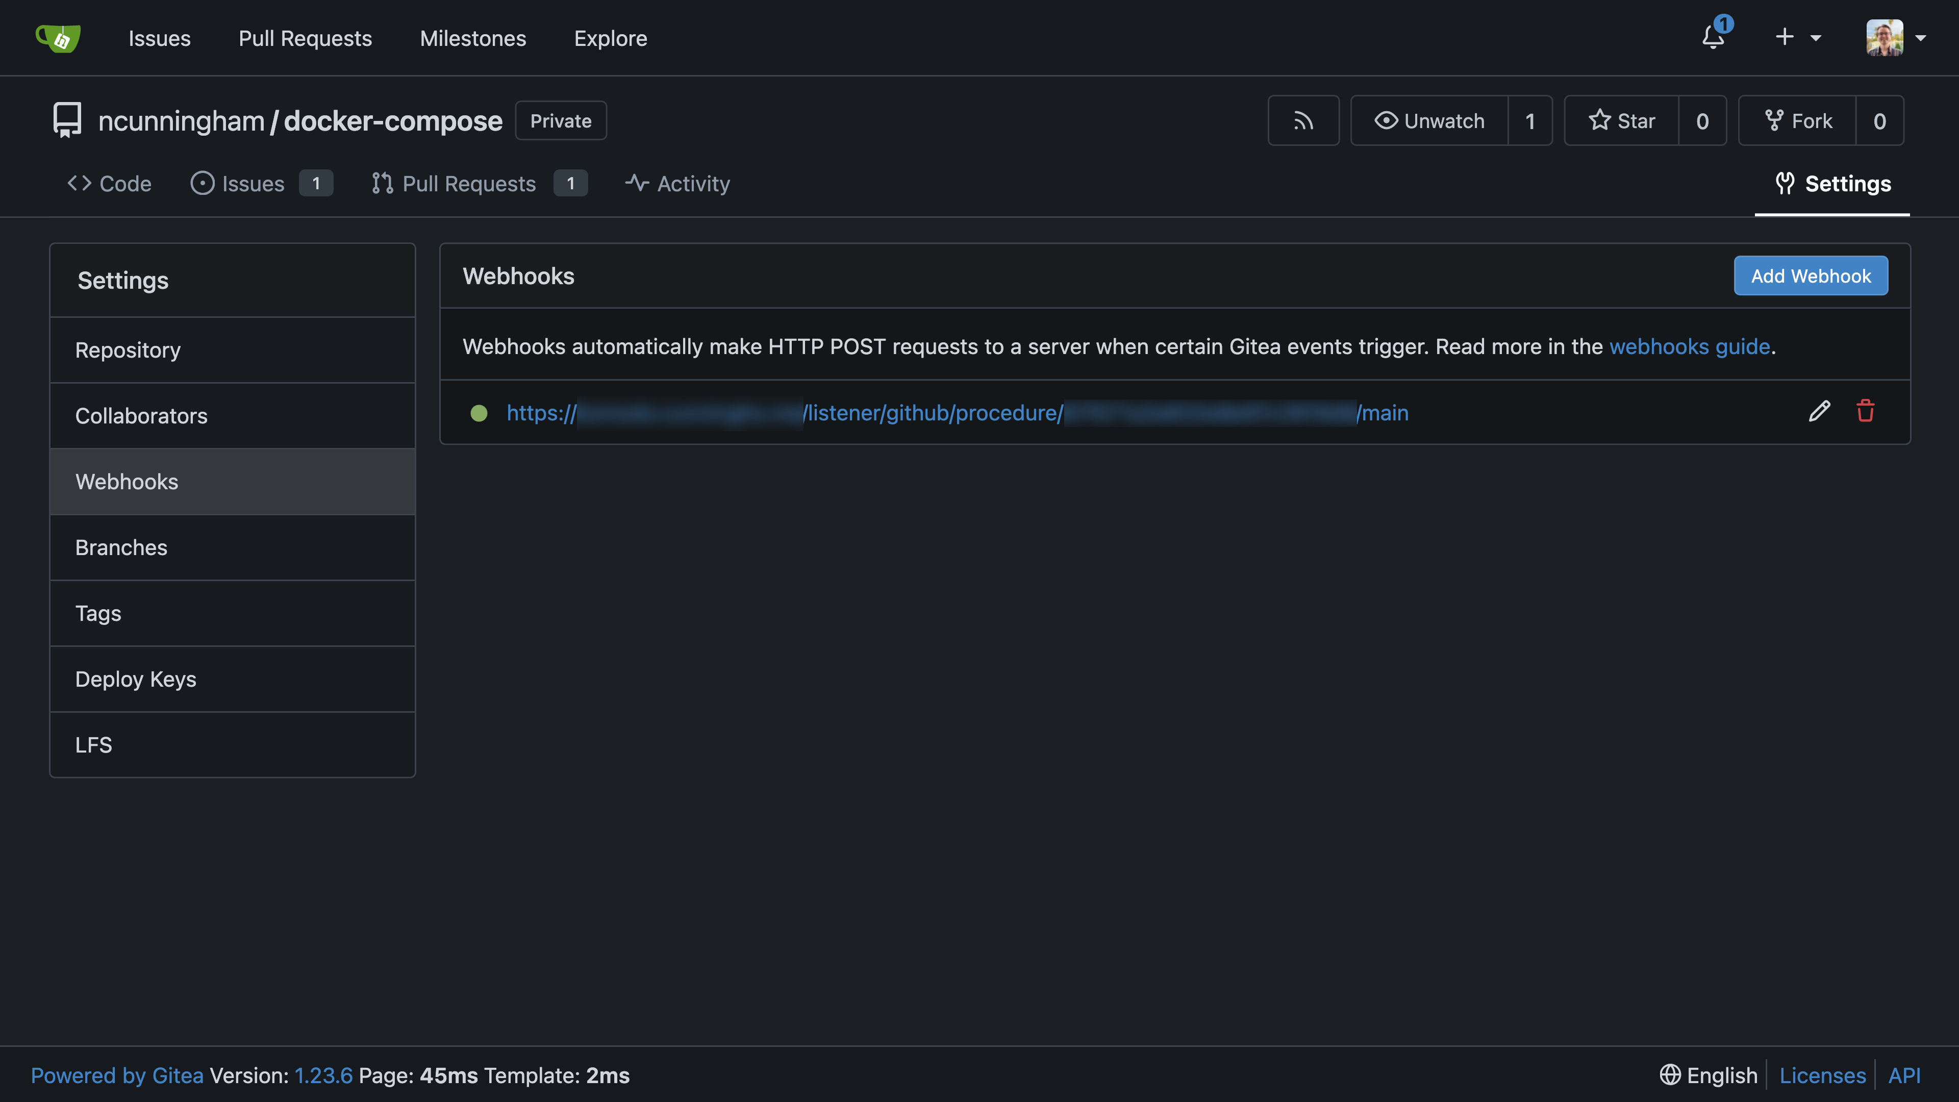Select LFS in settings sidebar
The width and height of the screenshot is (1959, 1102).
click(x=233, y=744)
